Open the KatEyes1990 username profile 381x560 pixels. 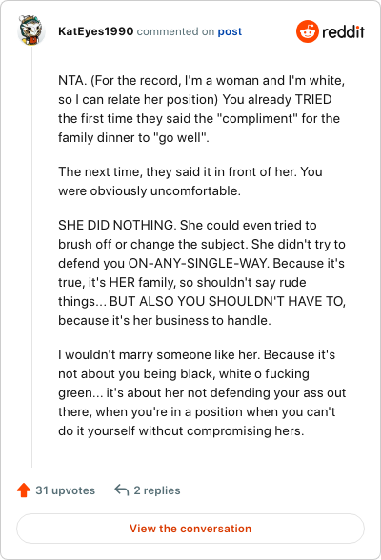(95, 31)
